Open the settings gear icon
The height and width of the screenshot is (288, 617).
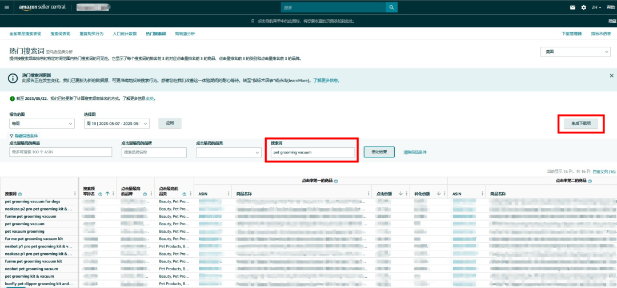coord(583,7)
